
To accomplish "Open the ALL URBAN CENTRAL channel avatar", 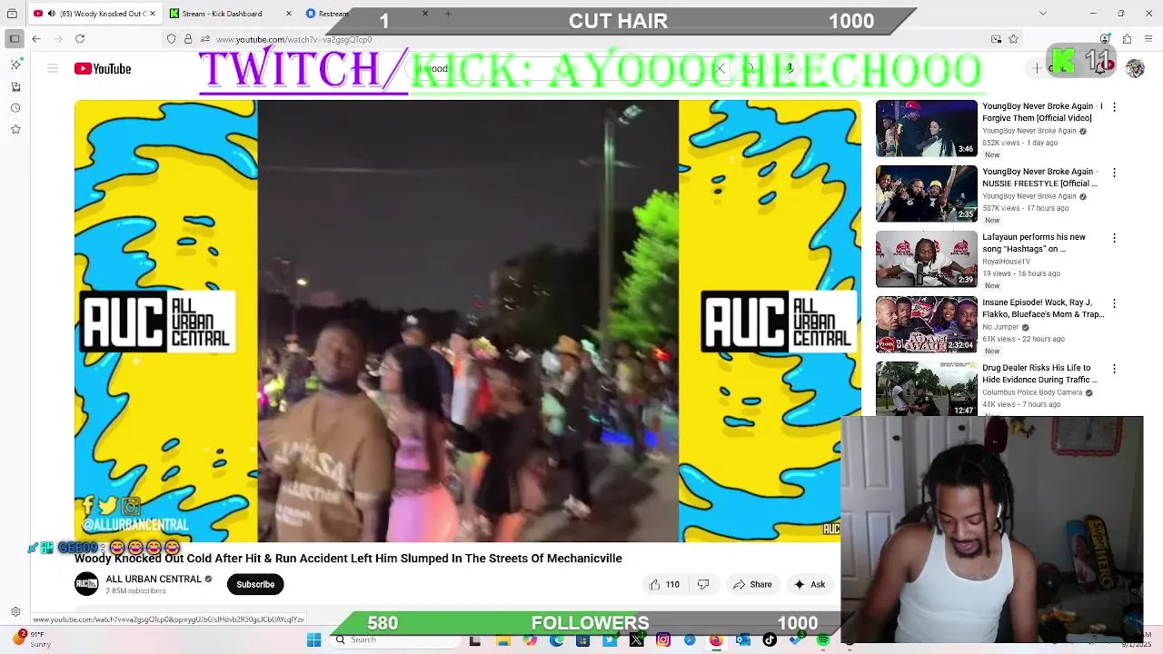I will 86,584.
